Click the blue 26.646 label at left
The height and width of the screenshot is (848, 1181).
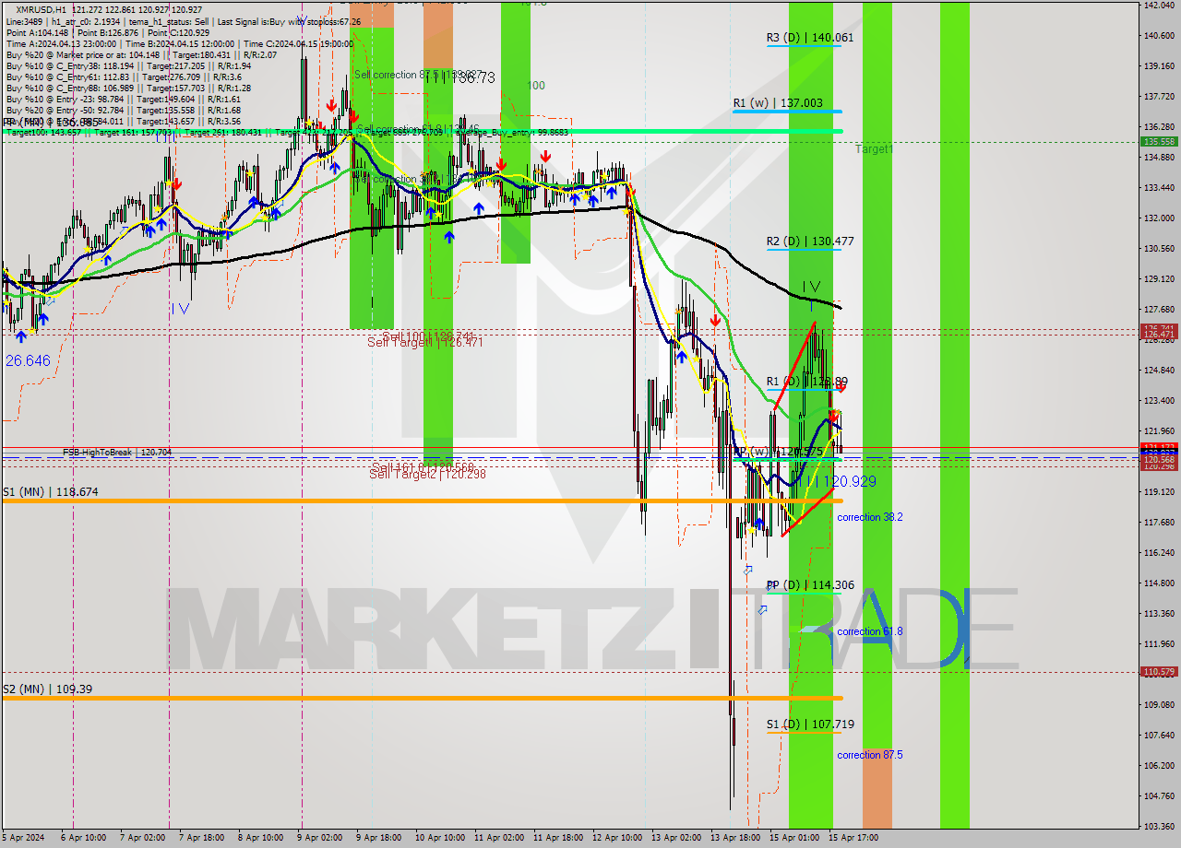coord(28,360)
